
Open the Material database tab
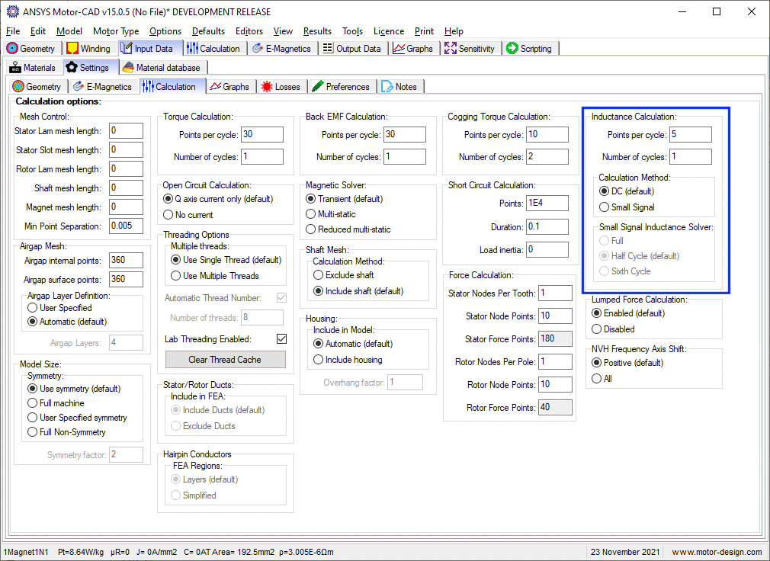click(161, 68)
